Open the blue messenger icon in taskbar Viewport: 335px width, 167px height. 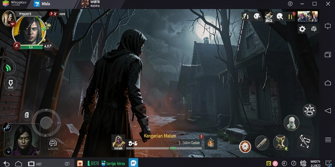coord(133,163)
